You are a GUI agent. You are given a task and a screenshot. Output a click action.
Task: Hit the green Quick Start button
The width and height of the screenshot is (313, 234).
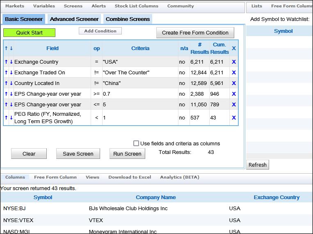29,33
